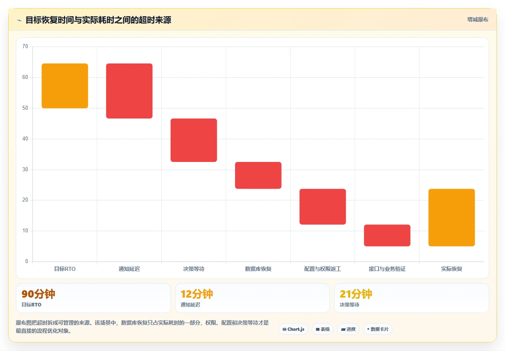Click y-axis value 60
505x351 pixels.
click(25, 77)
